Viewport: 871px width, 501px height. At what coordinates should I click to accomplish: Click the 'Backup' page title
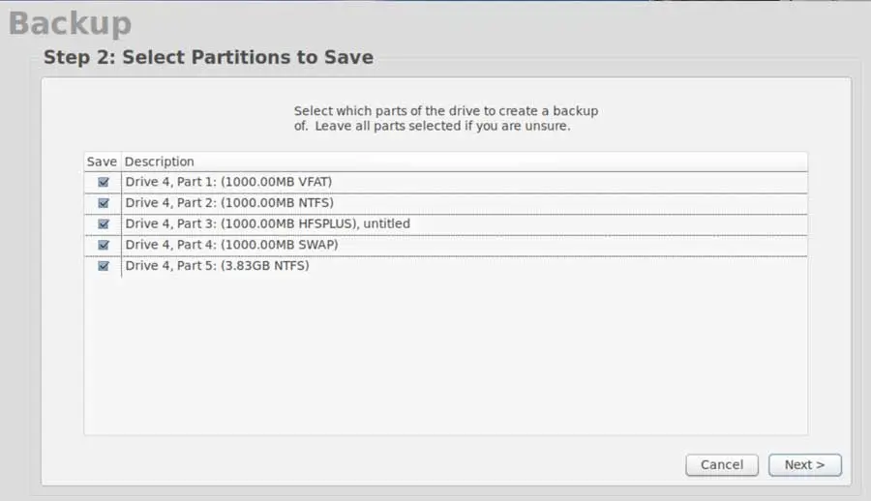click(x=70, y=23)
